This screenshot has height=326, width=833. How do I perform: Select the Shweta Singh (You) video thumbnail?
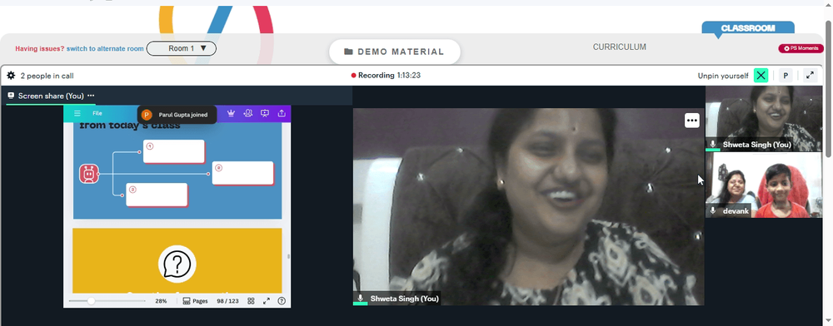point(763,119)
